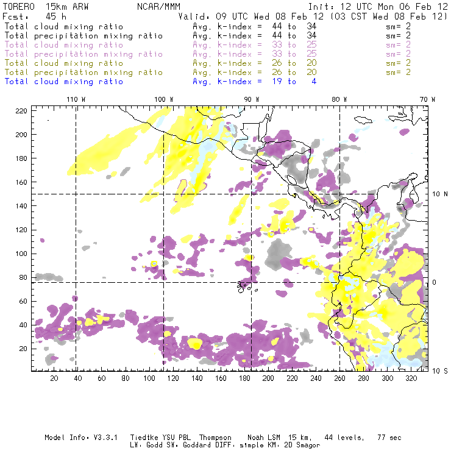Click the black "Total precipitation mixing ratio" legend line
451x451 pixels.
pyautogui.click(x=83, y=36)
